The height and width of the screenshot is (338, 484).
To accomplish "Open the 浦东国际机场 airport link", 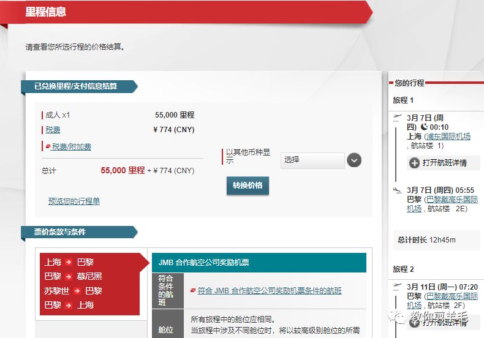I will 448,137.
